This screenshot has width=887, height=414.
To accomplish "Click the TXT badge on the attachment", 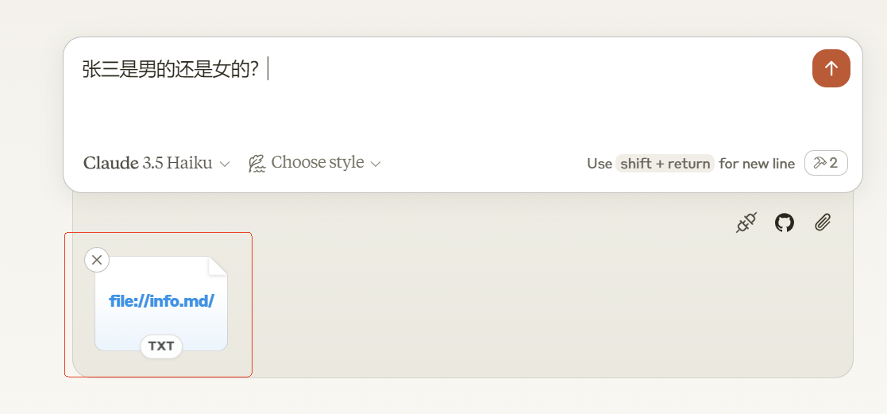I will (161, 346).
